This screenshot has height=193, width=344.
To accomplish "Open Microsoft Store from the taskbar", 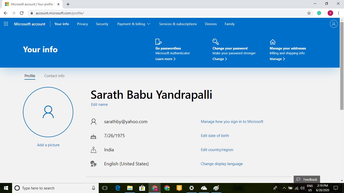I will (142, 188).
